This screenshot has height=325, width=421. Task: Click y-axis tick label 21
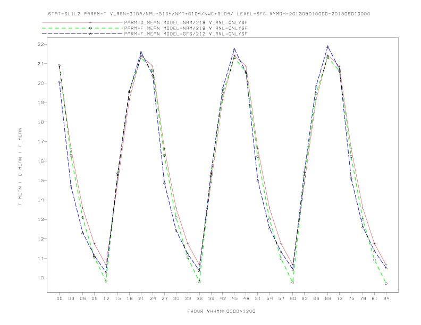[40, 64]
